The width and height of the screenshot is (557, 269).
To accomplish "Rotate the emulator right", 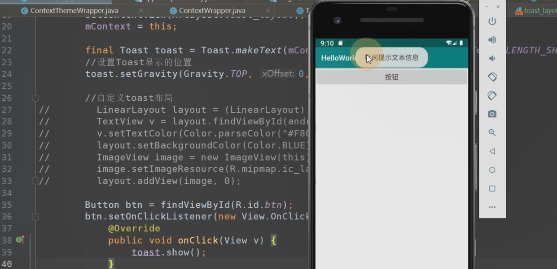I will (492, 95).
